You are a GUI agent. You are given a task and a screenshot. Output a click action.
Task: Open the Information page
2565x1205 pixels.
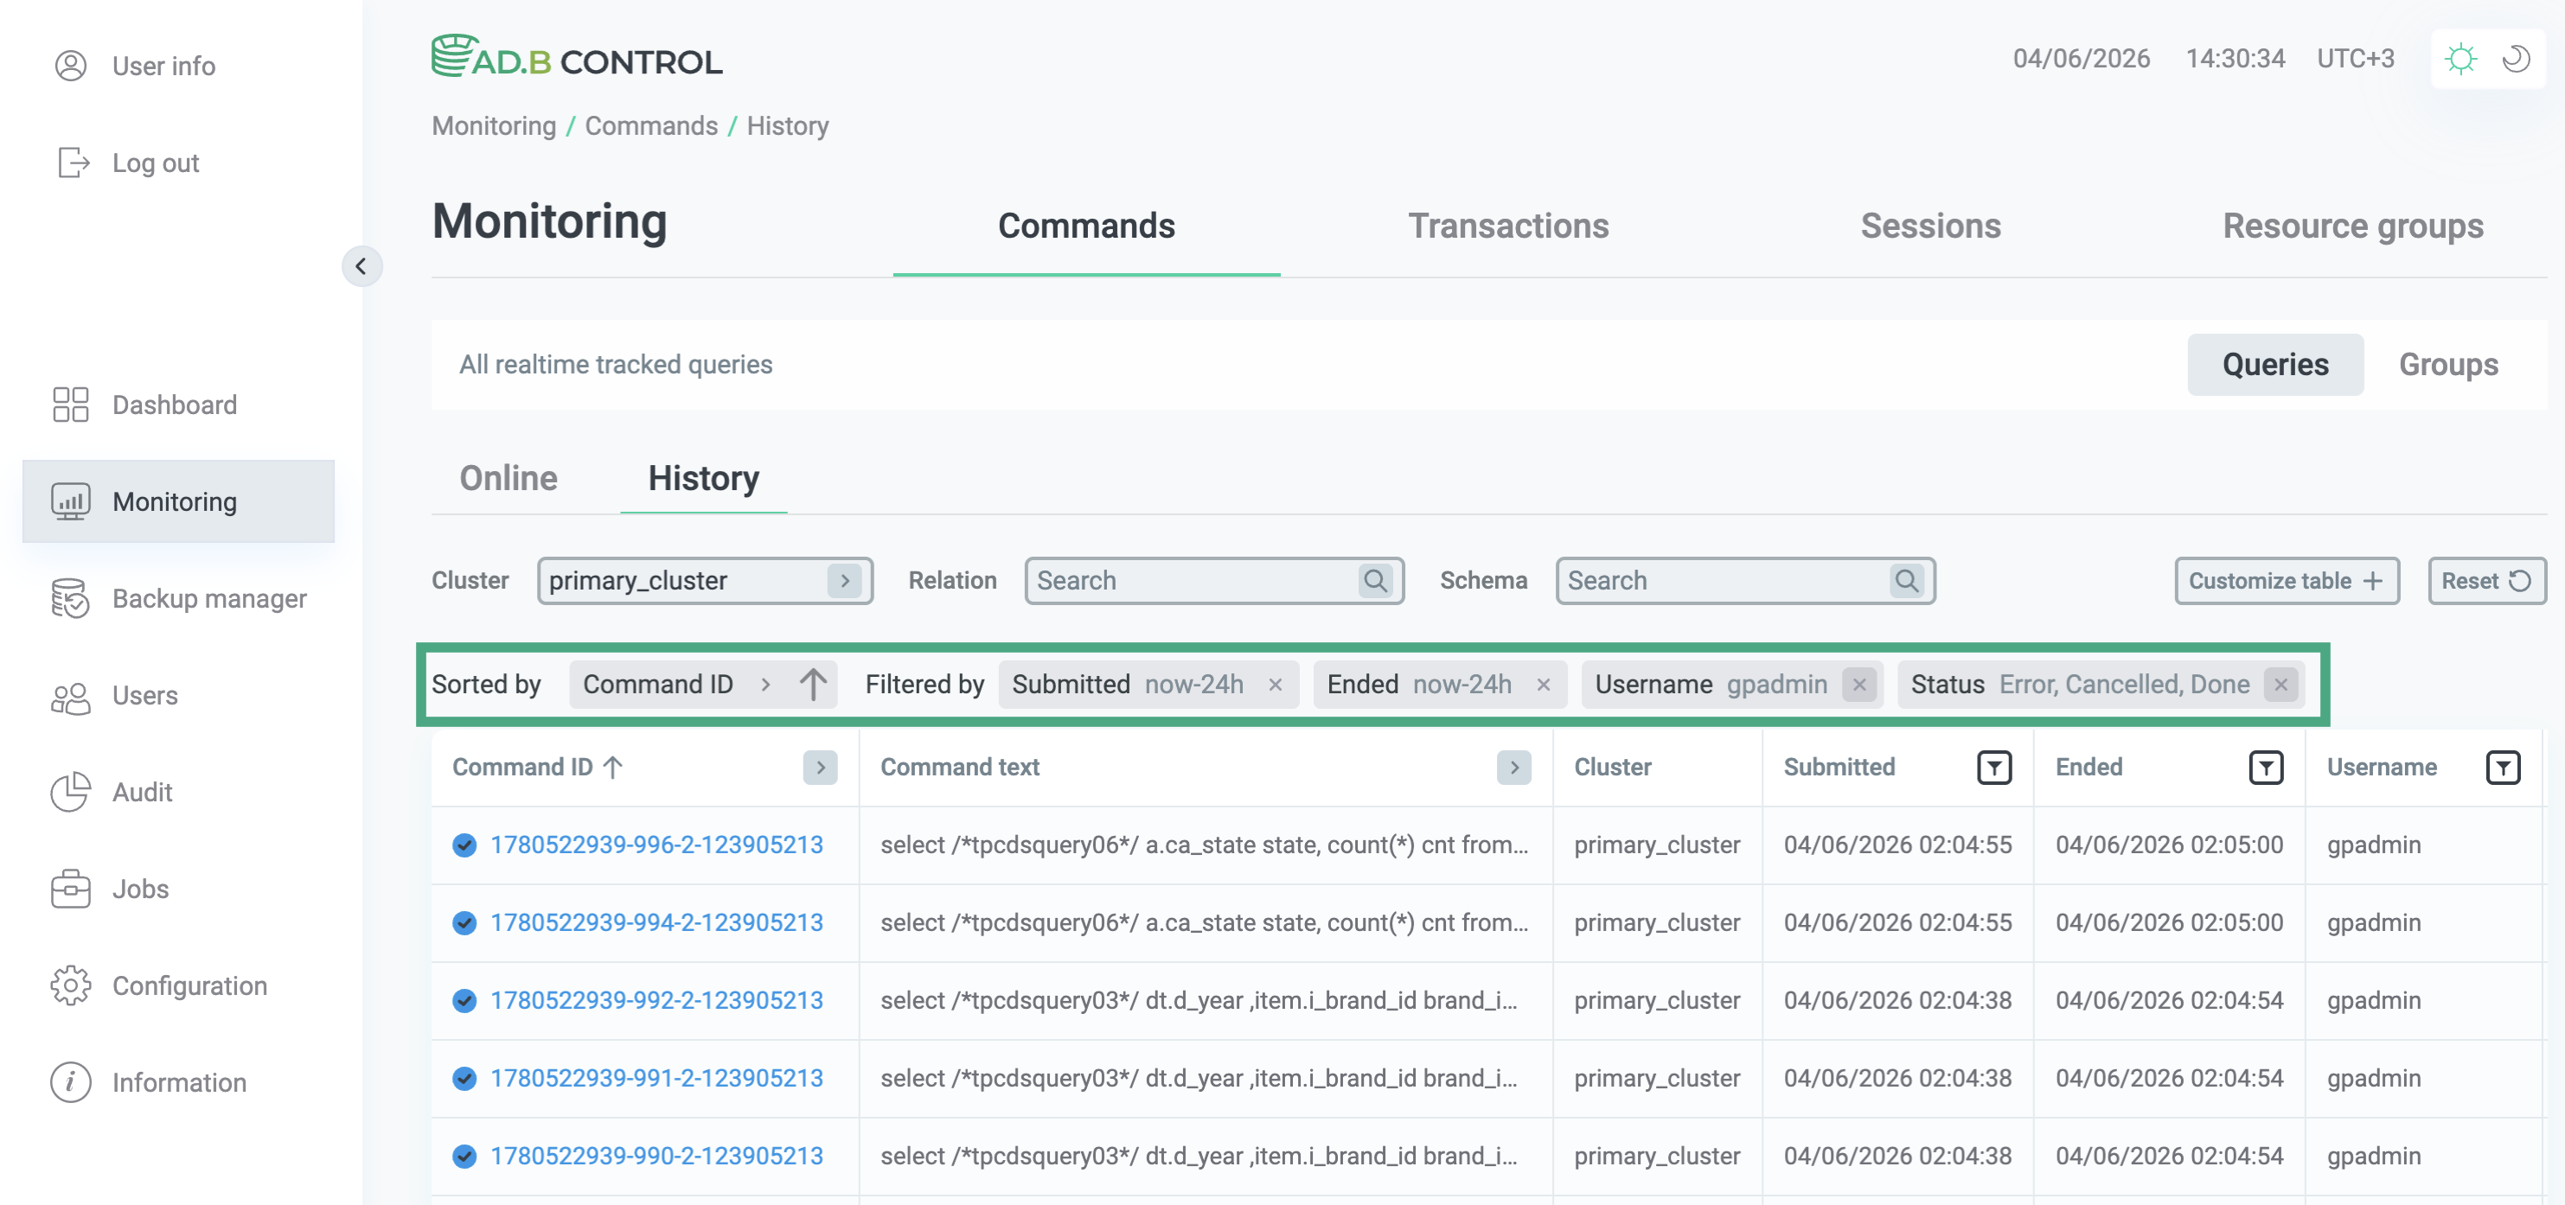(x=150, y=1081)
